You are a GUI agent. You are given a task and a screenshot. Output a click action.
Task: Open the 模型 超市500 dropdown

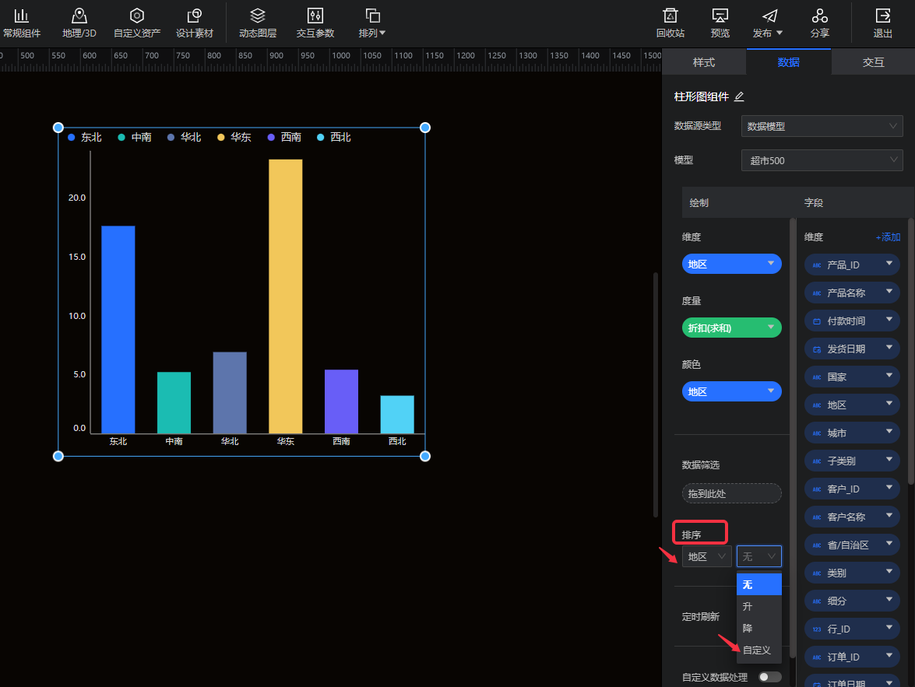(x=822, y=160)
